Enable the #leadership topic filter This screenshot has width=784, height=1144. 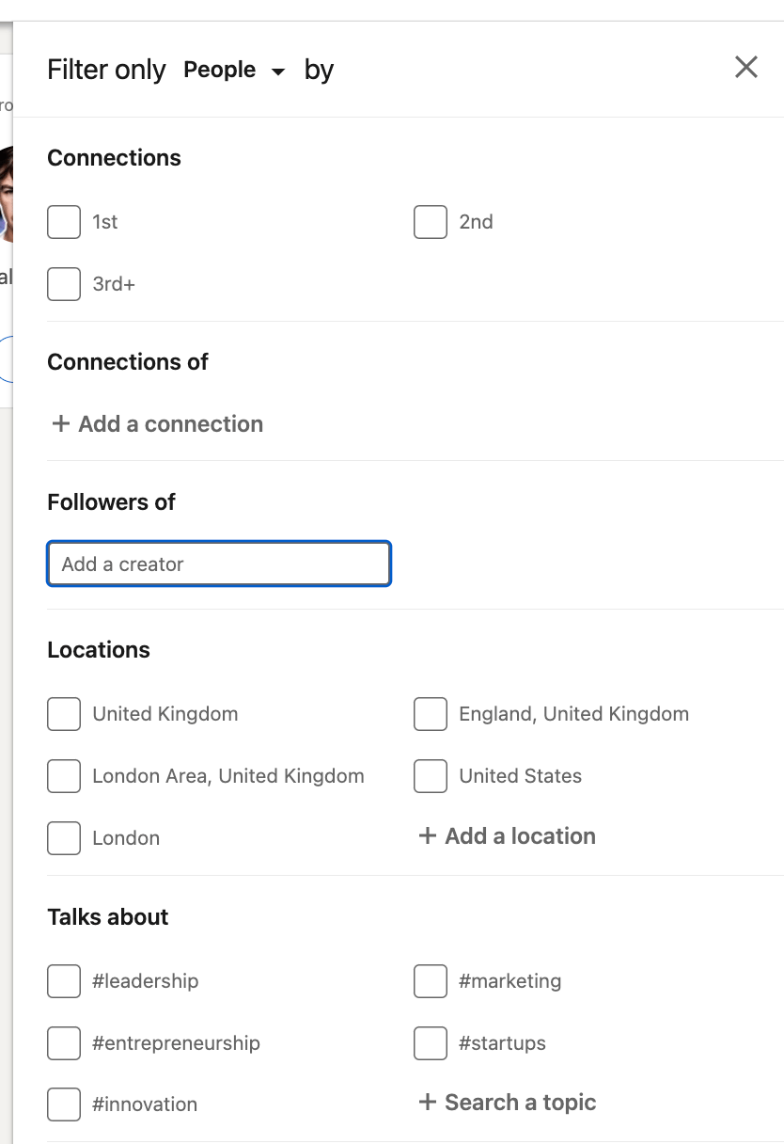coord(64,981)
